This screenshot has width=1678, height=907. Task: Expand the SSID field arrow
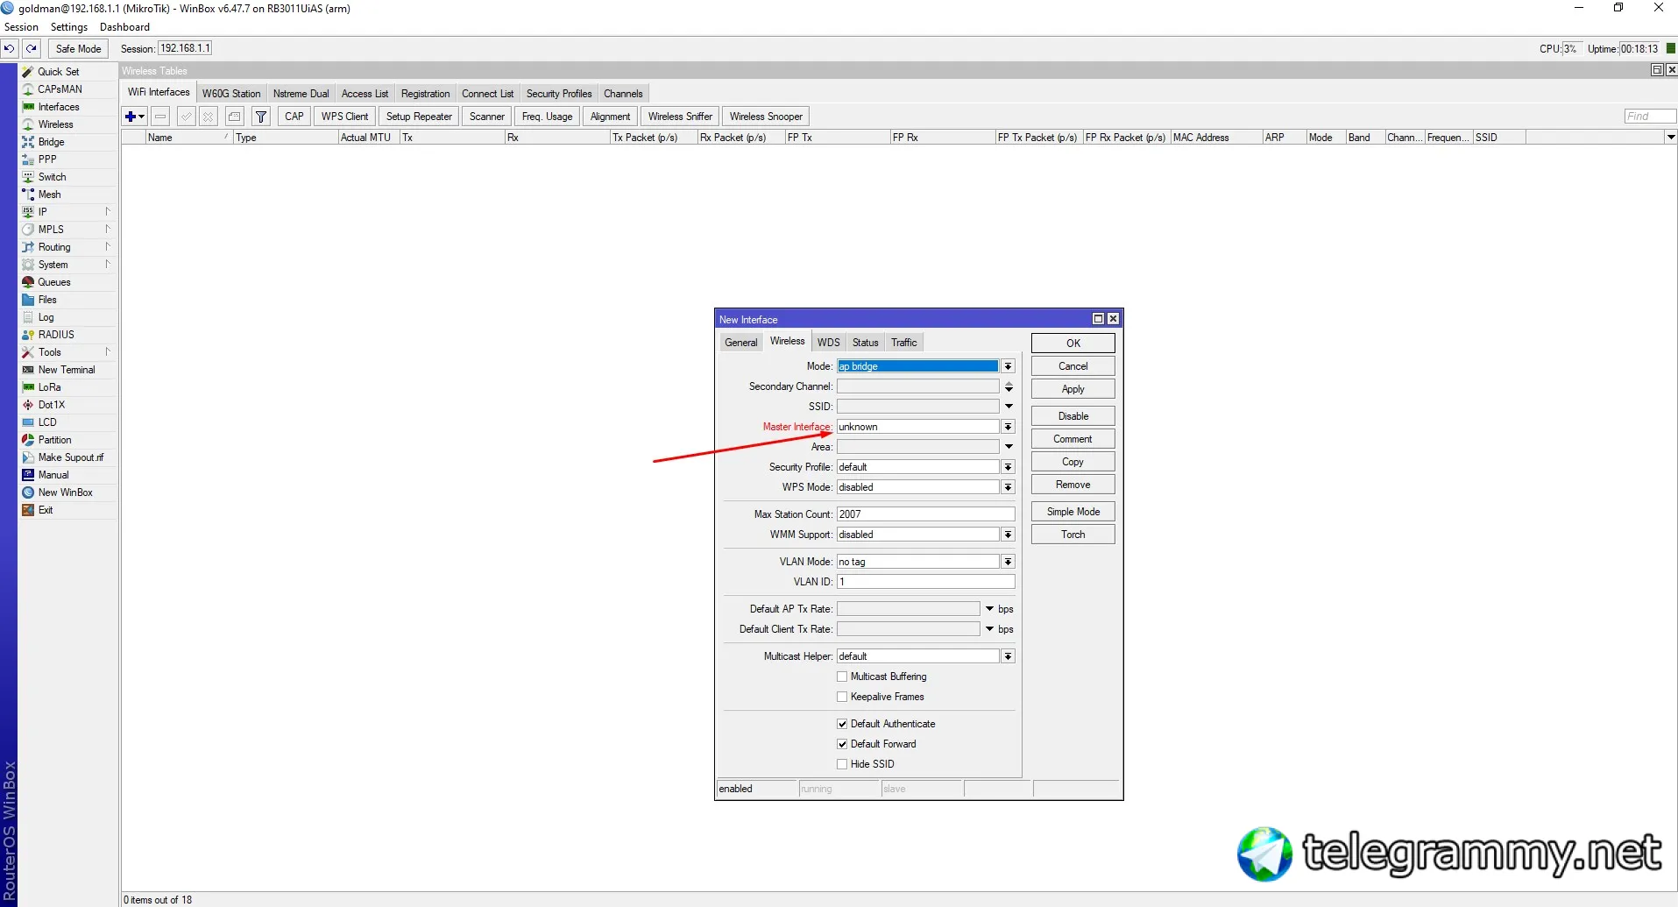tap(1009, 407)
